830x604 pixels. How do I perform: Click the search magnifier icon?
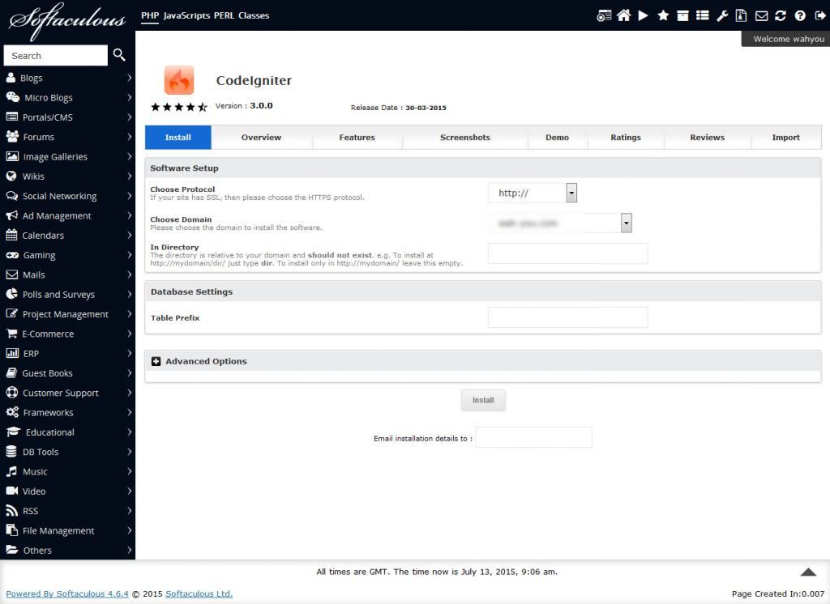[118, 55]
